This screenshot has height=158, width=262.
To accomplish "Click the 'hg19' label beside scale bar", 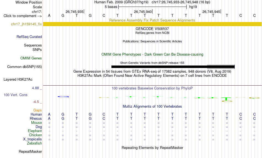I will (193, 7).
